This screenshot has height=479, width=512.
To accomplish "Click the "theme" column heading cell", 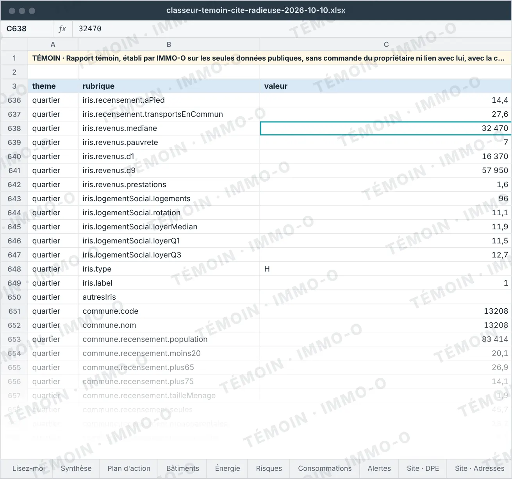I will tap(53, 86).
